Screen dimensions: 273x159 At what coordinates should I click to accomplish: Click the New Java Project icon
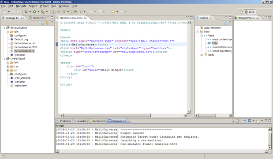54,12
